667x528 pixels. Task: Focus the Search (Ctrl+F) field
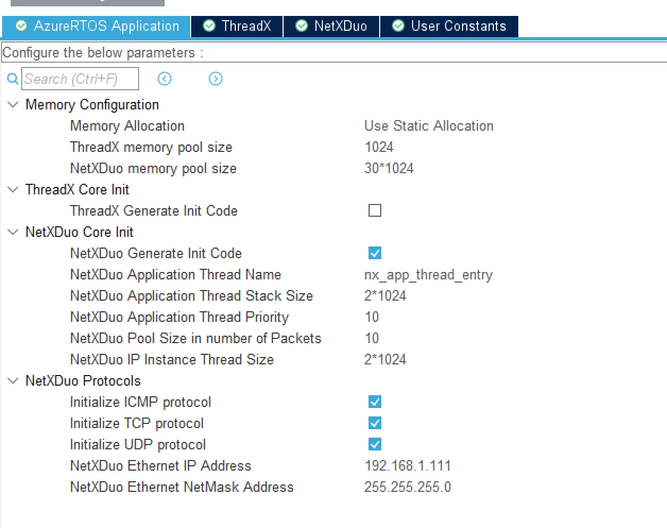click(80, 79)
